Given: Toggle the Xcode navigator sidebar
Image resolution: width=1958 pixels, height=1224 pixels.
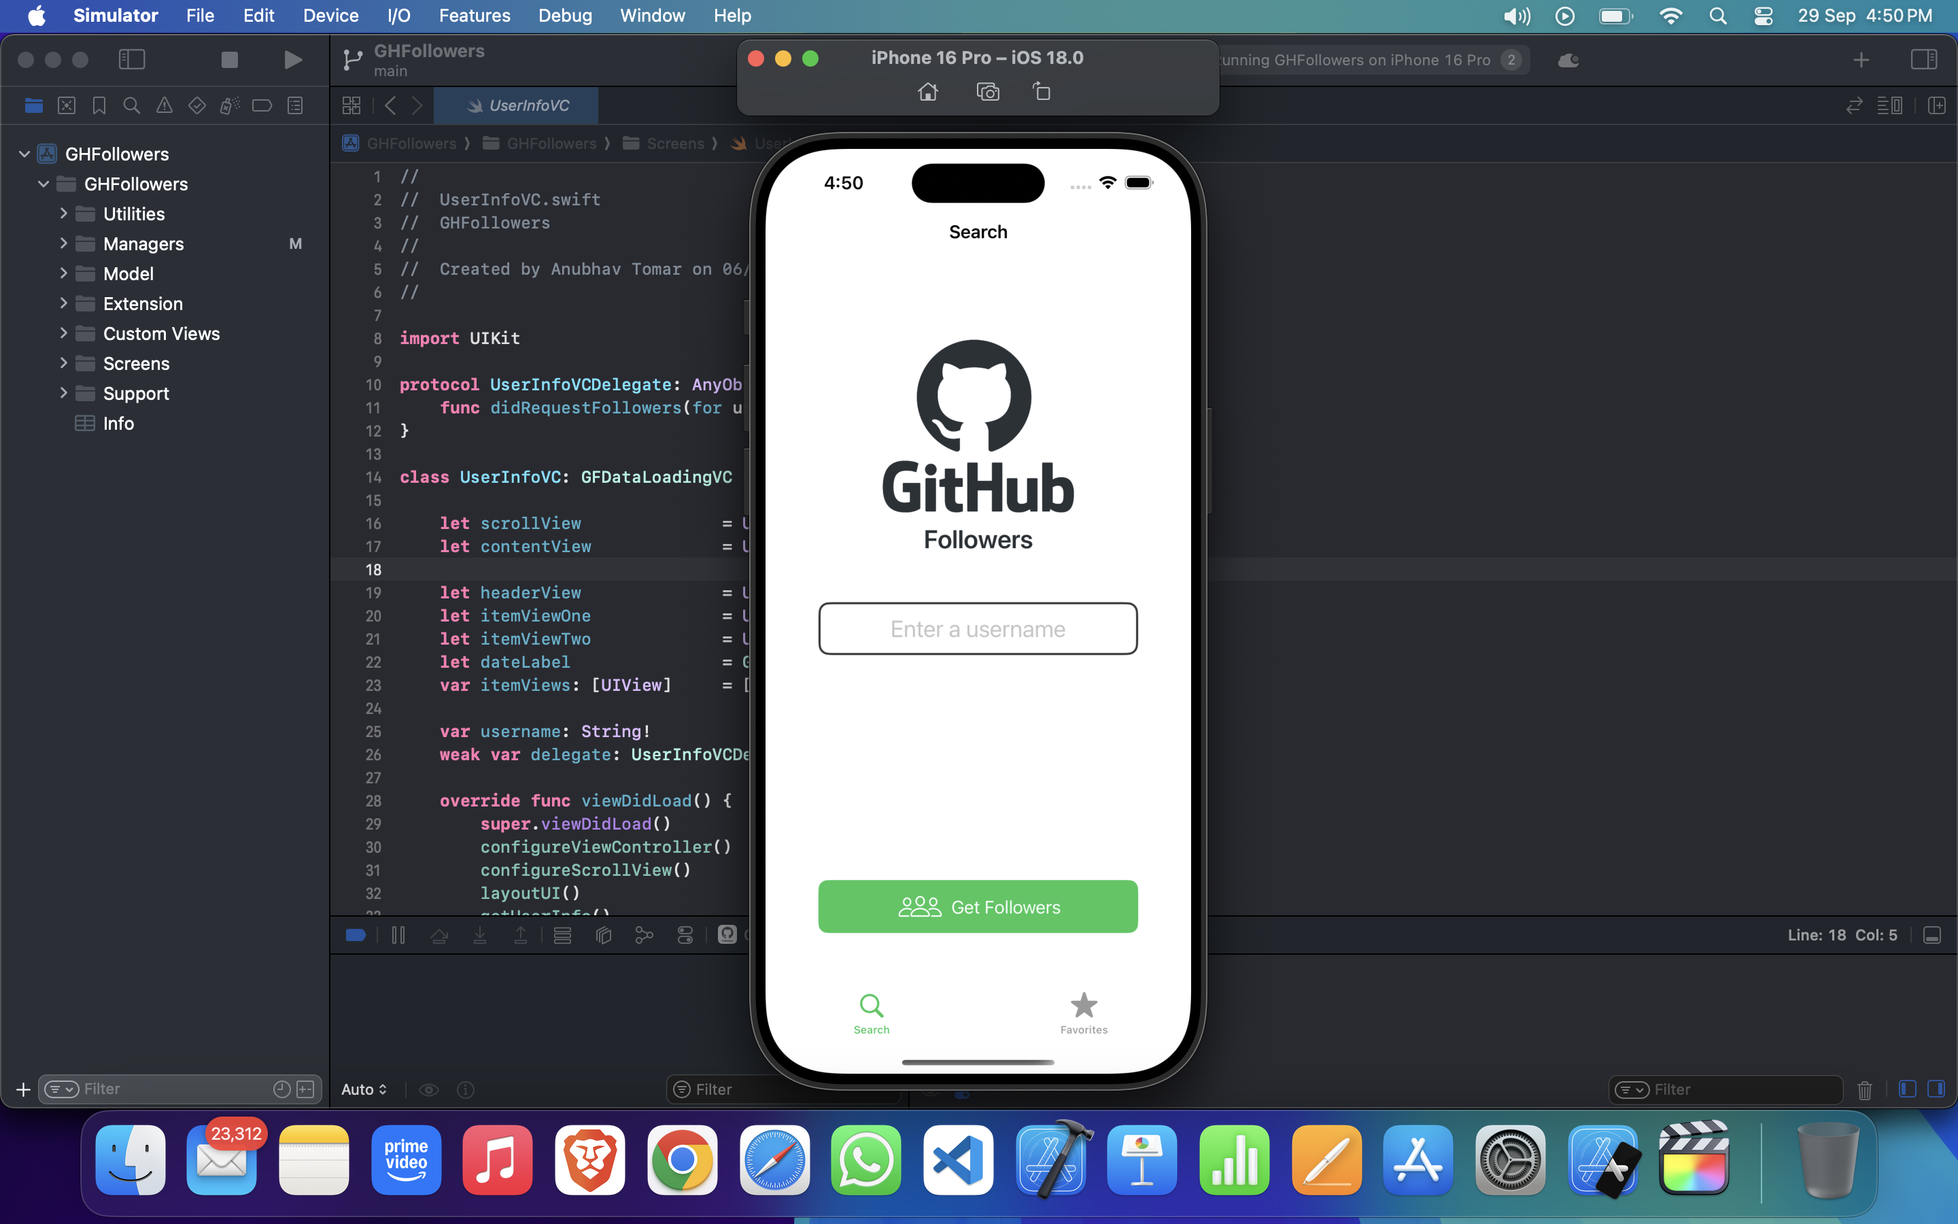Looking at the screenshot, I should click(132, 60).
